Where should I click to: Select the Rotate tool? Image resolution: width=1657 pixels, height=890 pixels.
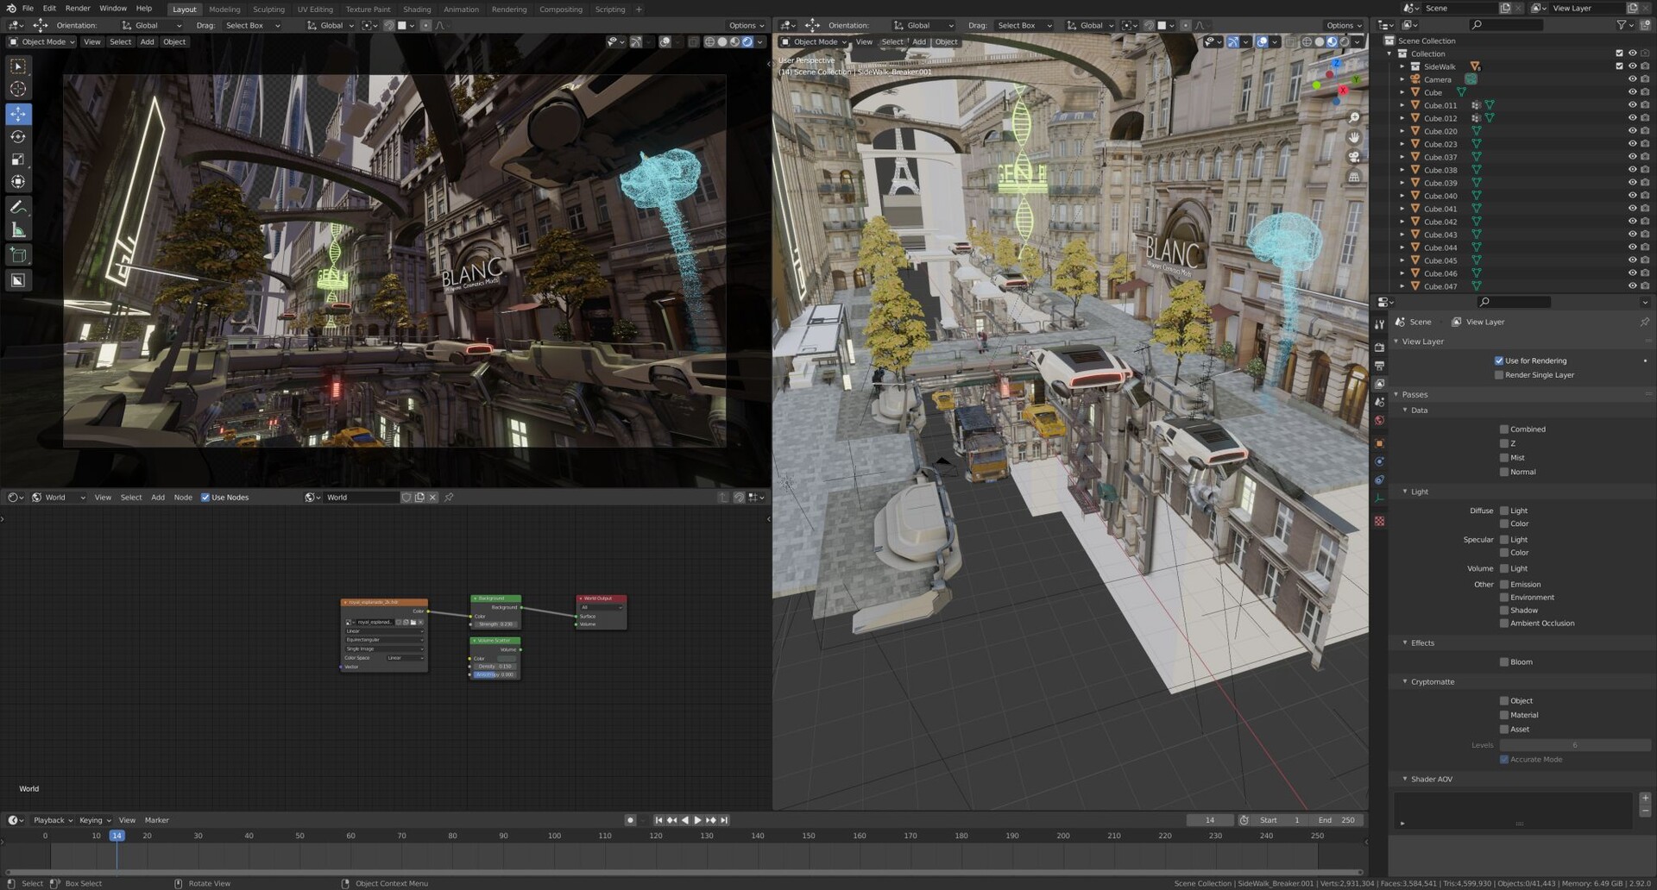click(x=18, y=136)
